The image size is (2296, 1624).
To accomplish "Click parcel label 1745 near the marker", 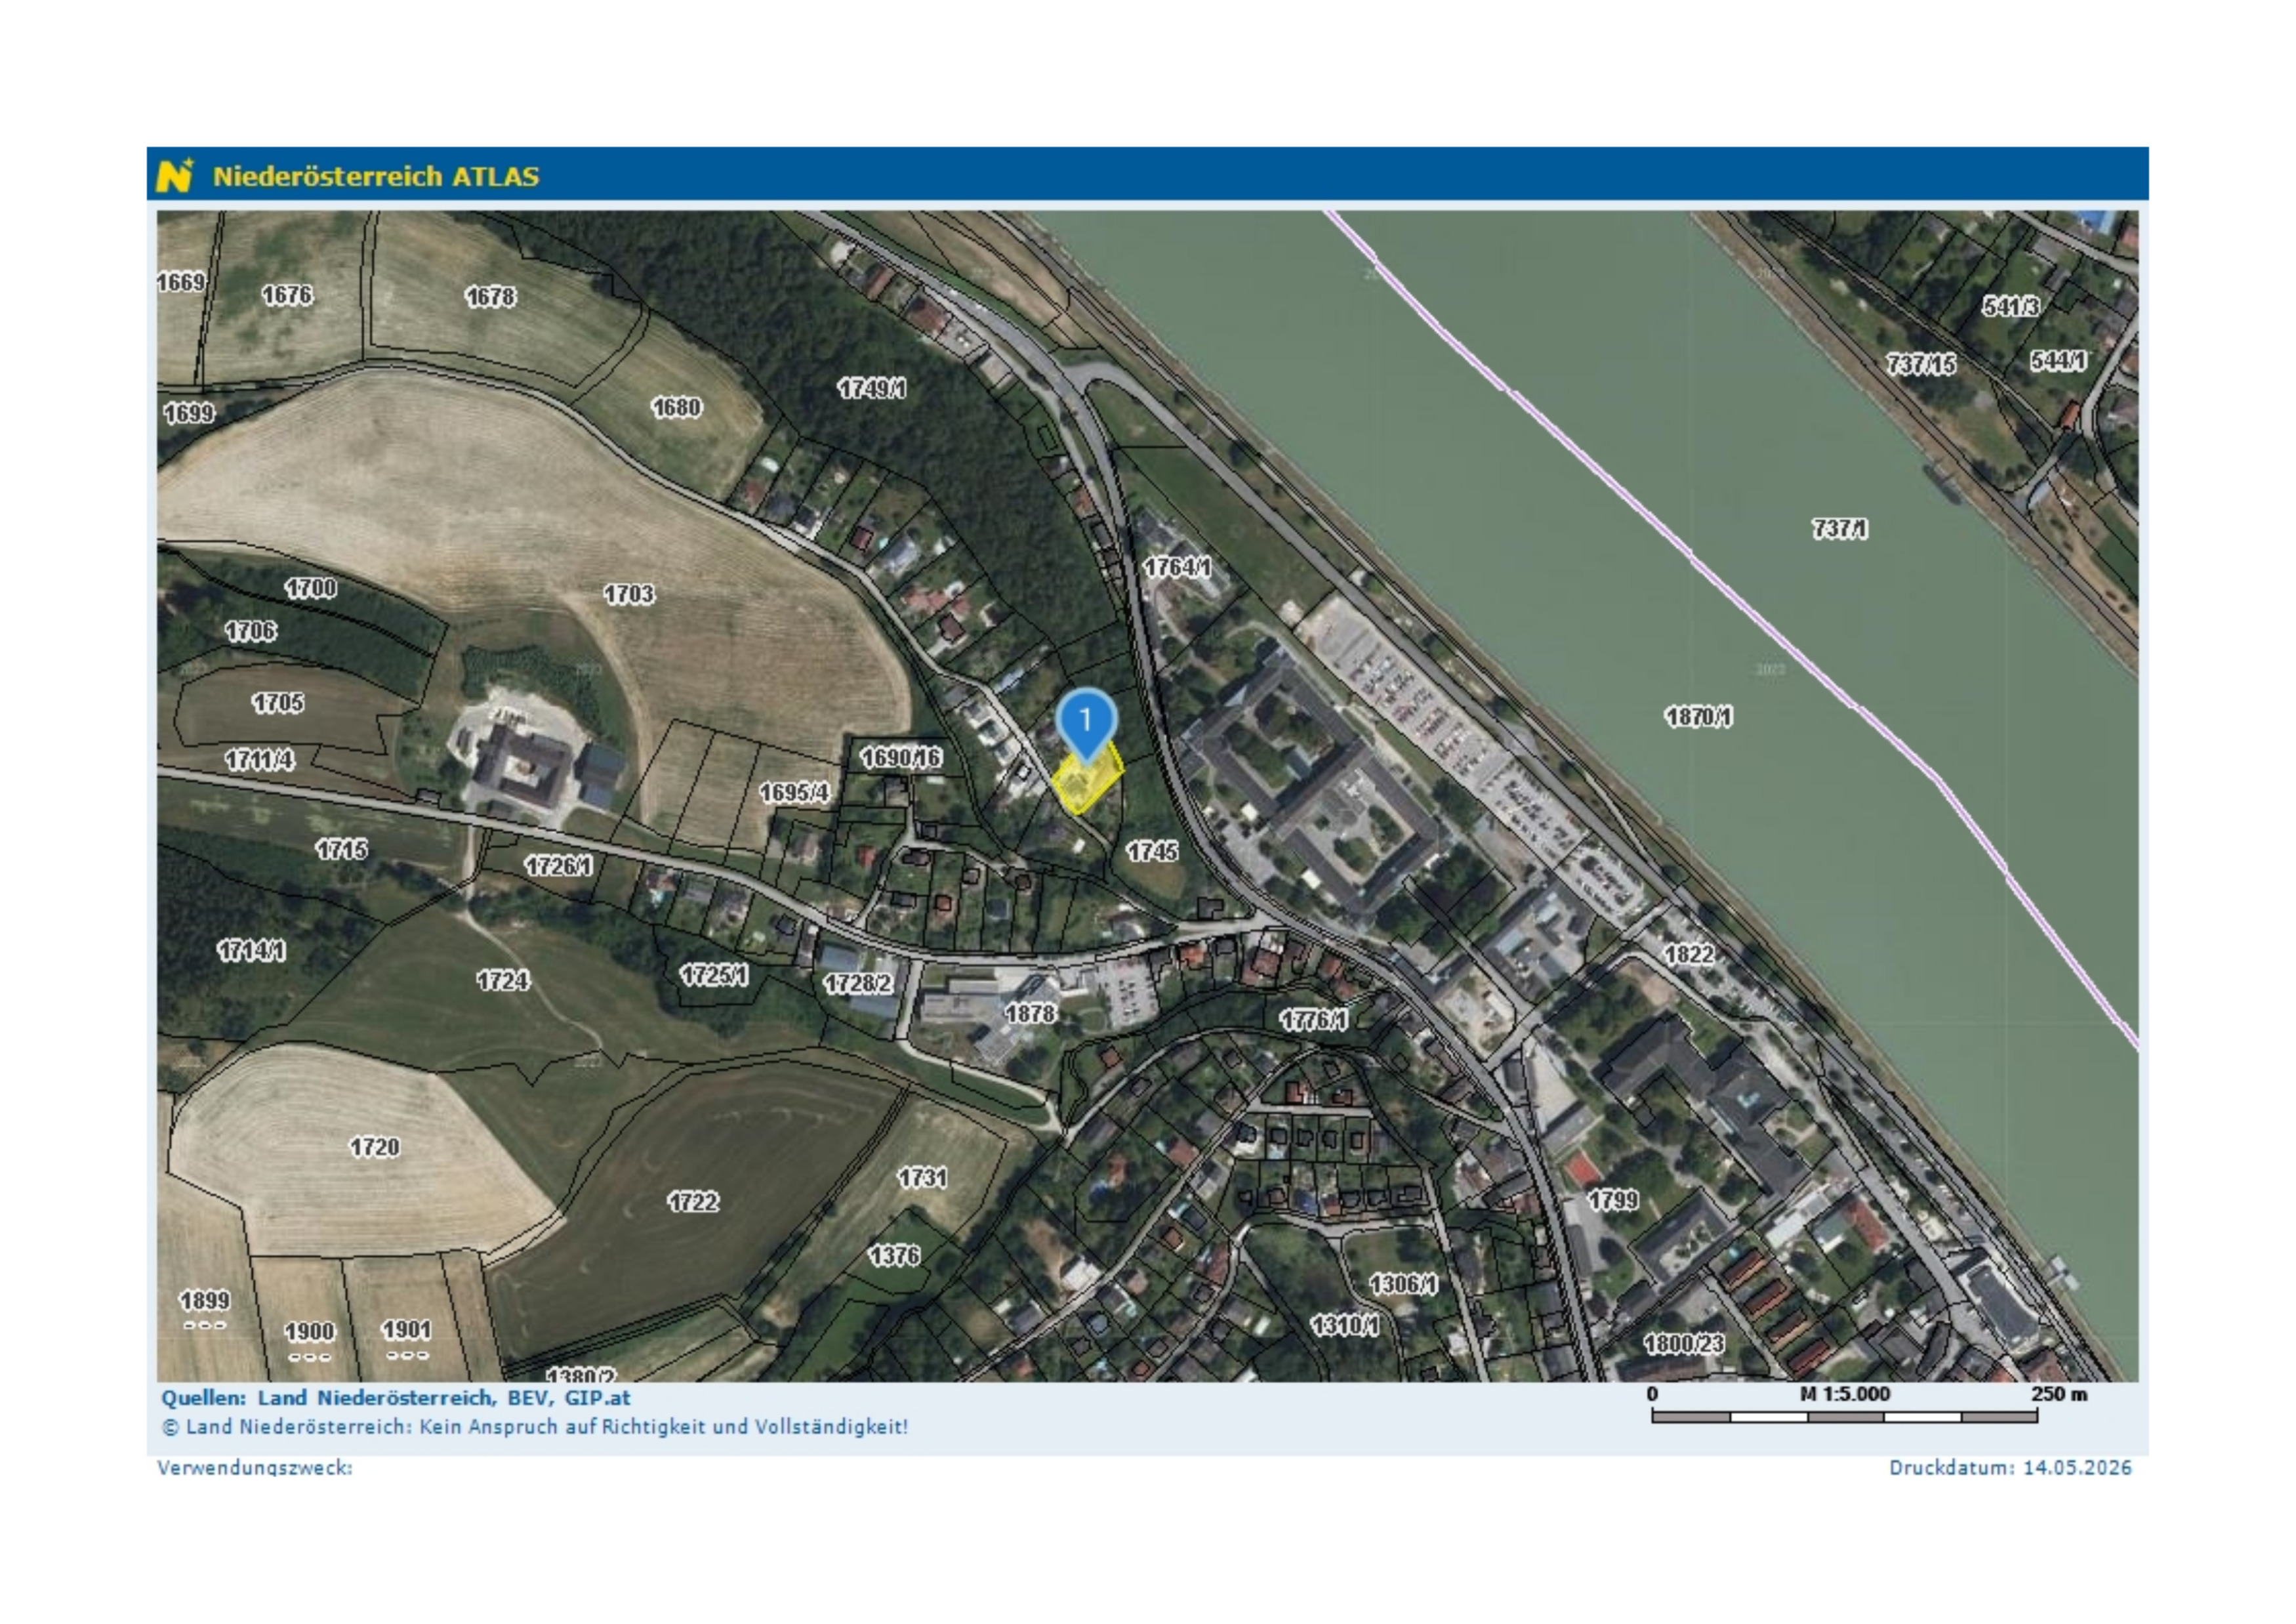I will click(x=1152, y=851).
